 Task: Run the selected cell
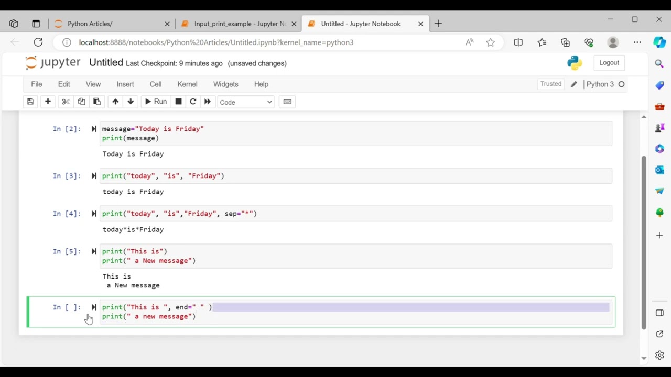pyautogui.click(x=156, y=102)
